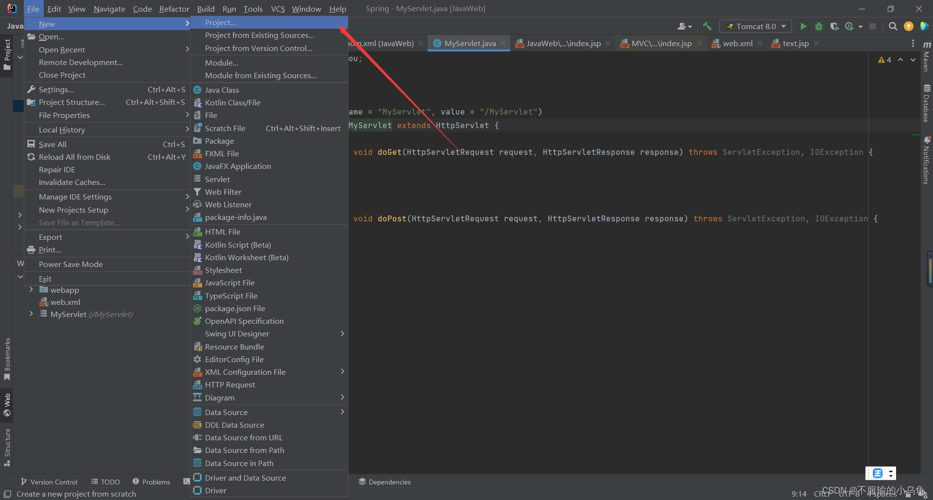Click the Build hammer icon

pos(707,26)
